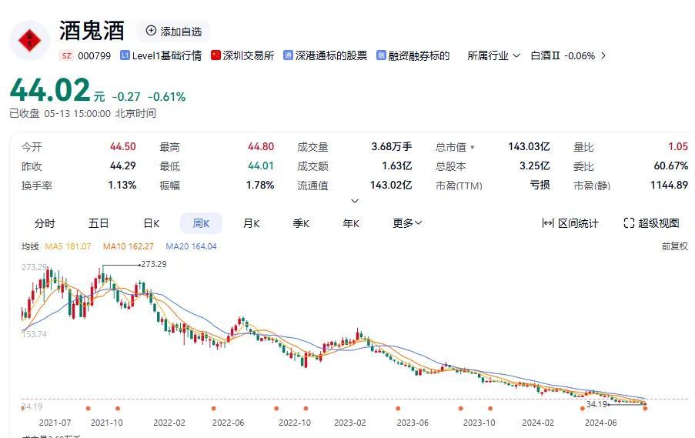Click 市盈(静) value 1144.89
This screenshot has width=695, height=438.
(x=669, y=185)
